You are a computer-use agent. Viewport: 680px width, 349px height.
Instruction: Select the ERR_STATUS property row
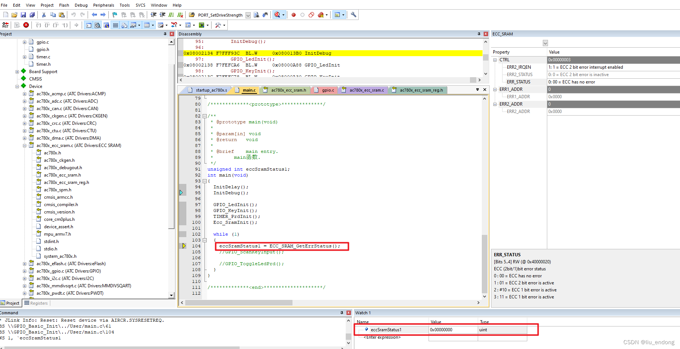tap(586, 82)
